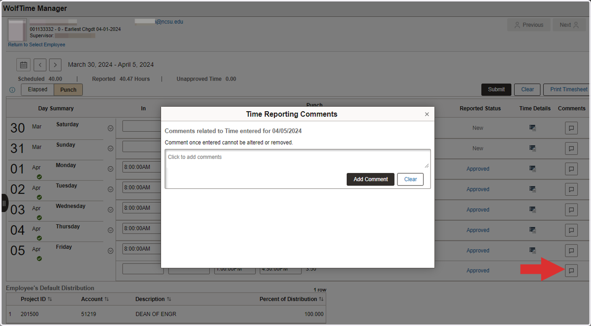Expand Thursday row chevron
Image resolution: width=591 pixels, height=326 pixels.
pyautogui.click(x=110, y=230)
